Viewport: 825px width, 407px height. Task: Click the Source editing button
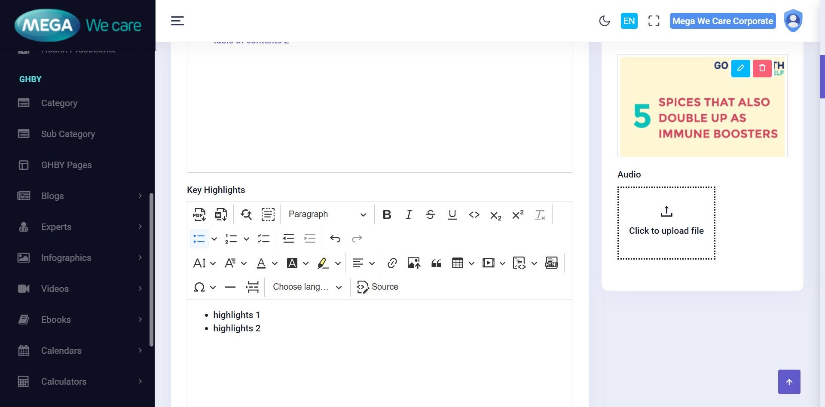tap(377, 287)
